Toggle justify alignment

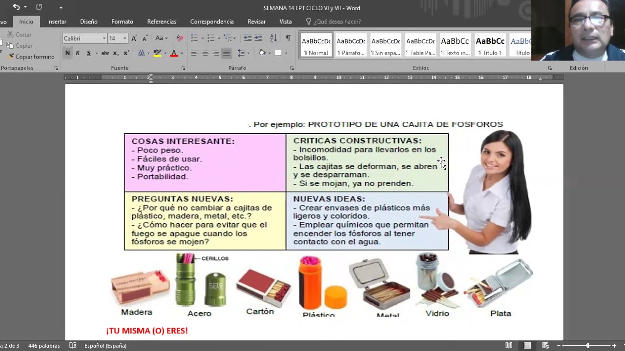pos(227,53)
